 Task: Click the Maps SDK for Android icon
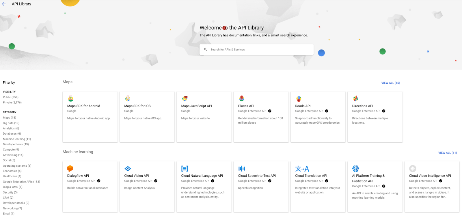pyautogui.click(x=70, y=99)
